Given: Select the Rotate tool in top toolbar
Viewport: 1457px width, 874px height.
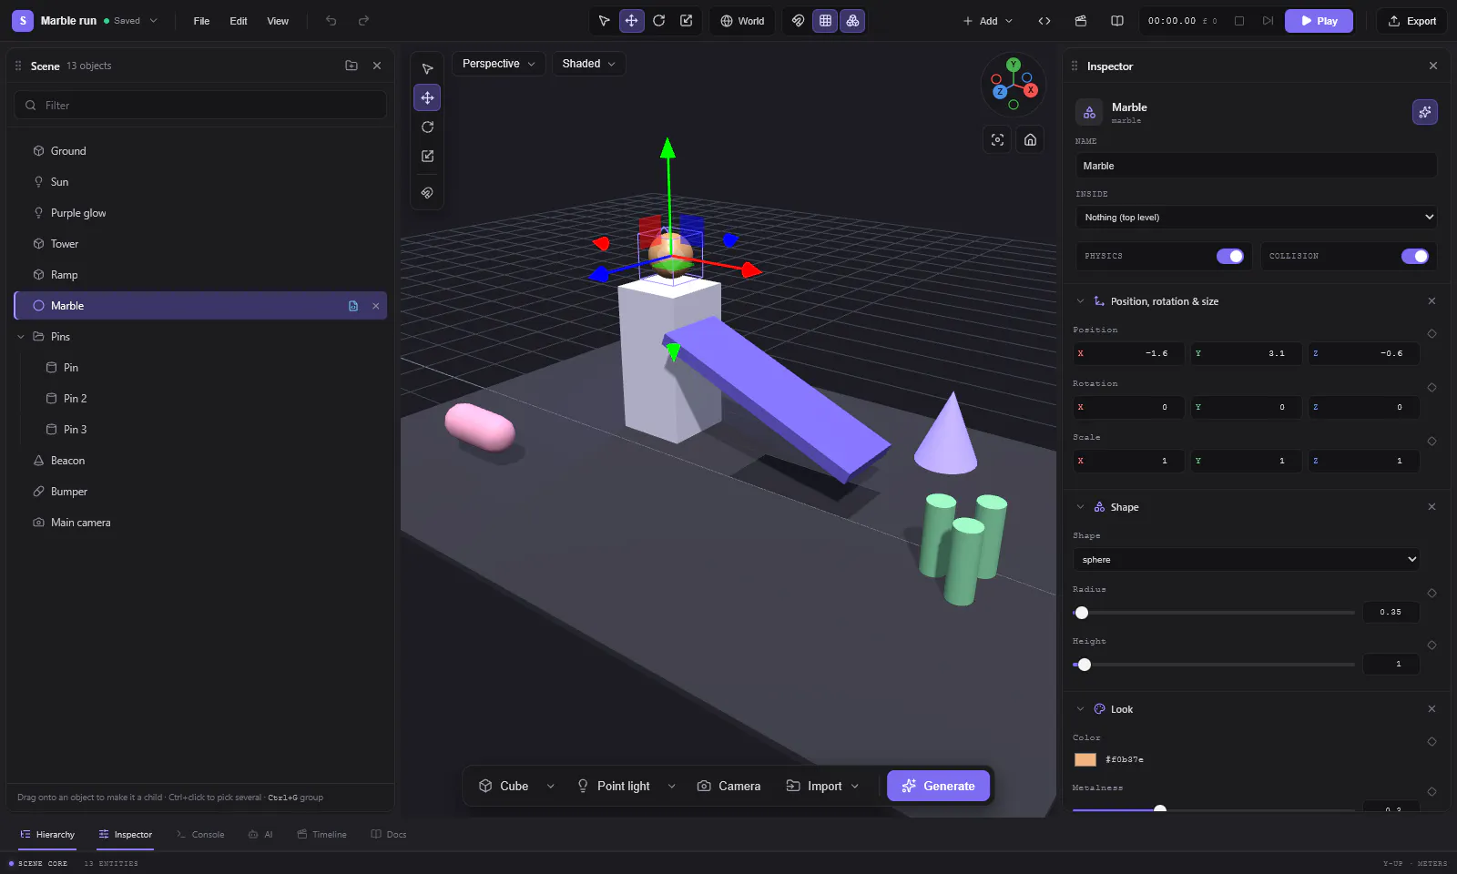Looking at the screenshot, I should pos(658,21).
